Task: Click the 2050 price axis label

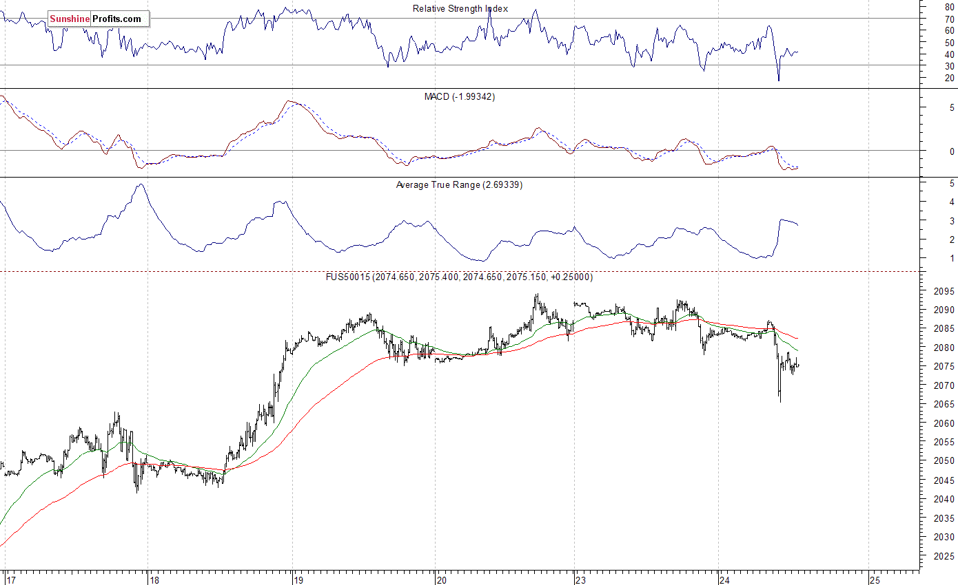Action: point(944,462)
